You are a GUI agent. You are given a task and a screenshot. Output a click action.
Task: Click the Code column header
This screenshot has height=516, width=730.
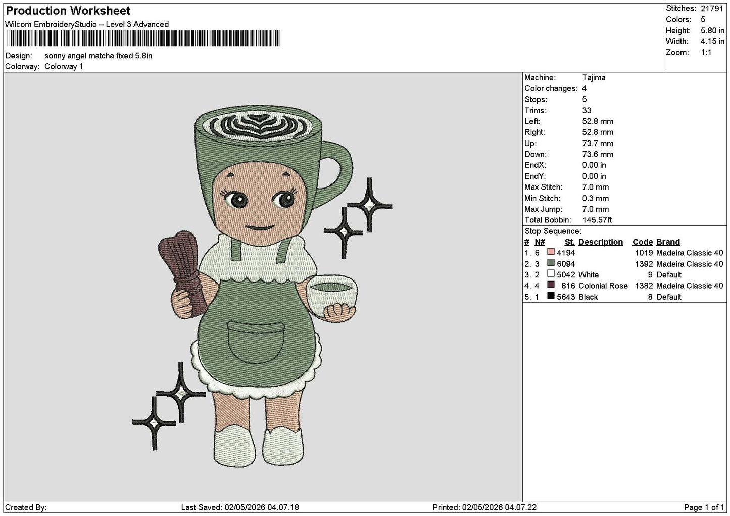pos(643,242)
